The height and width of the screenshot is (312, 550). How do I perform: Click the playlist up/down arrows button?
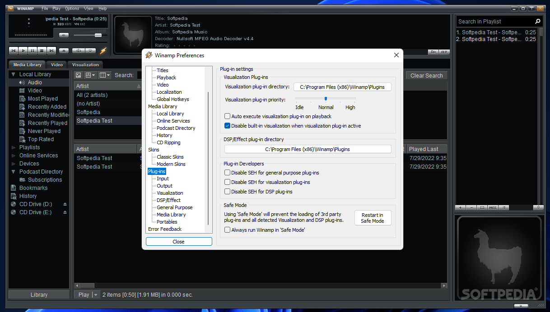point(538,207)
